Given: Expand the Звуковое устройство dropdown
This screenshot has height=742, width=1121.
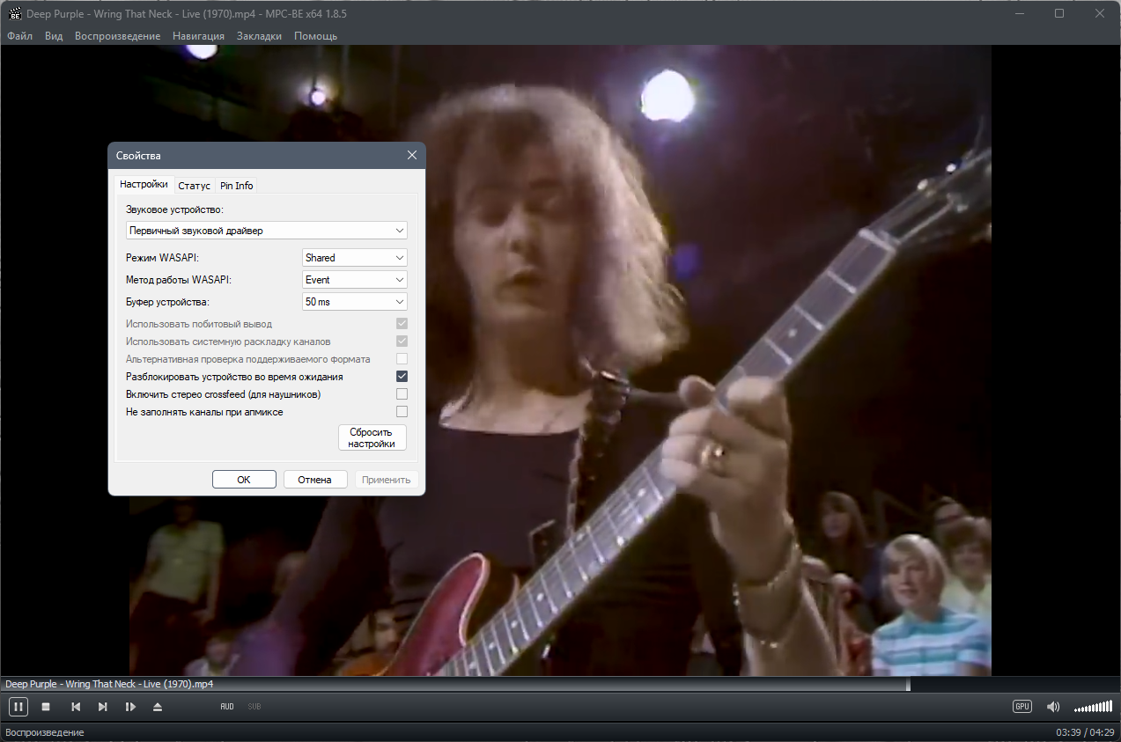Looking at the screenshot, I should pos(266,231).
